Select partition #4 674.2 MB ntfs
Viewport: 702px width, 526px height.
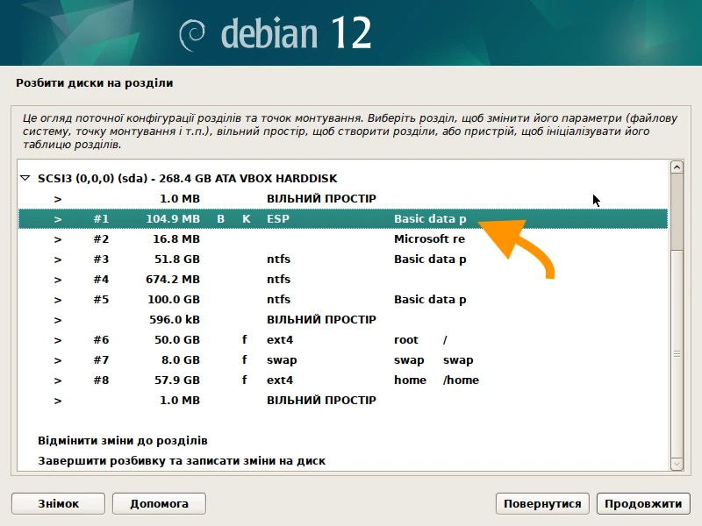tap(343, 279)
